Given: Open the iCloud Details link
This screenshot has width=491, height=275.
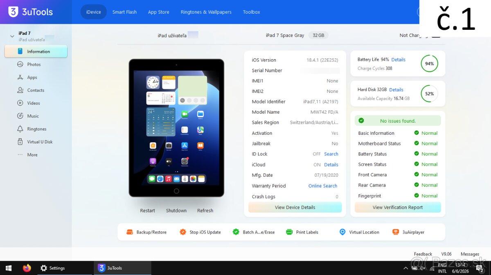Looking at the screenshot, I should pos(331,164).
